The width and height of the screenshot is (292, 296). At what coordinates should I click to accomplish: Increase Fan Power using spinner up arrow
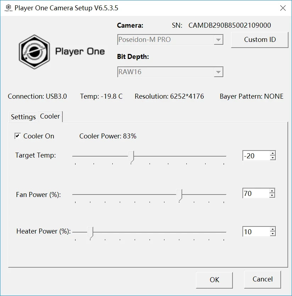[x=272, y=191]
